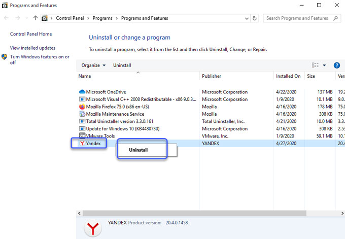345x239 pixels.
Task: Sort by the Size column header
Action: point(311,76)
